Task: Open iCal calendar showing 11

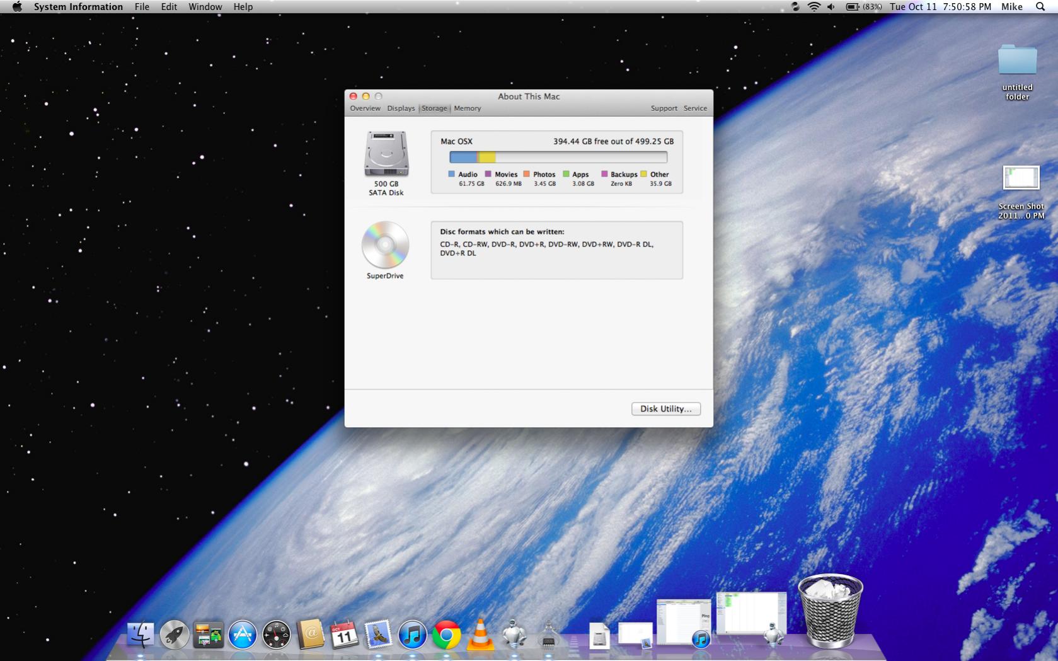Action: (x=344, y=635)
